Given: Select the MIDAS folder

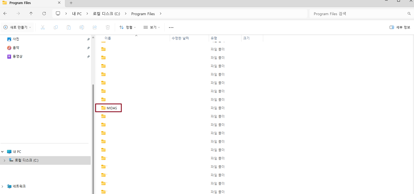Looking at the screenshot, I should pos(109,108).
